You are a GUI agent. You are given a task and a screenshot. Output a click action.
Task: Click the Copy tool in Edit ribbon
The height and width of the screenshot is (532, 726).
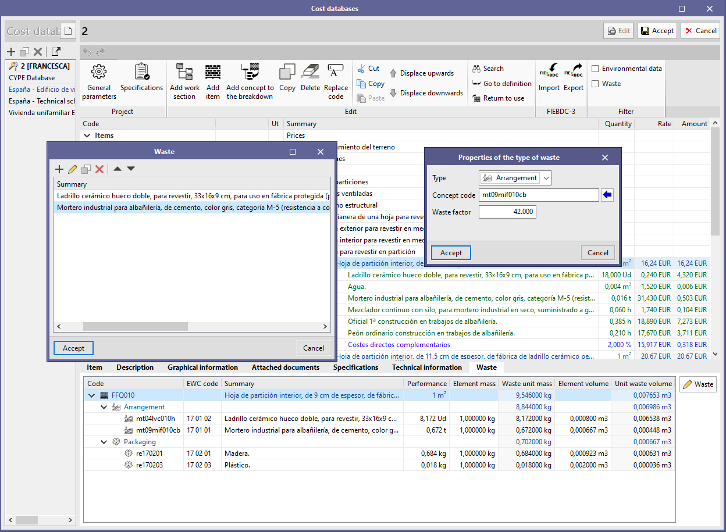point(287,77)
